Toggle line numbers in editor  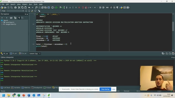pyautogui.click(x=111, y=8)
